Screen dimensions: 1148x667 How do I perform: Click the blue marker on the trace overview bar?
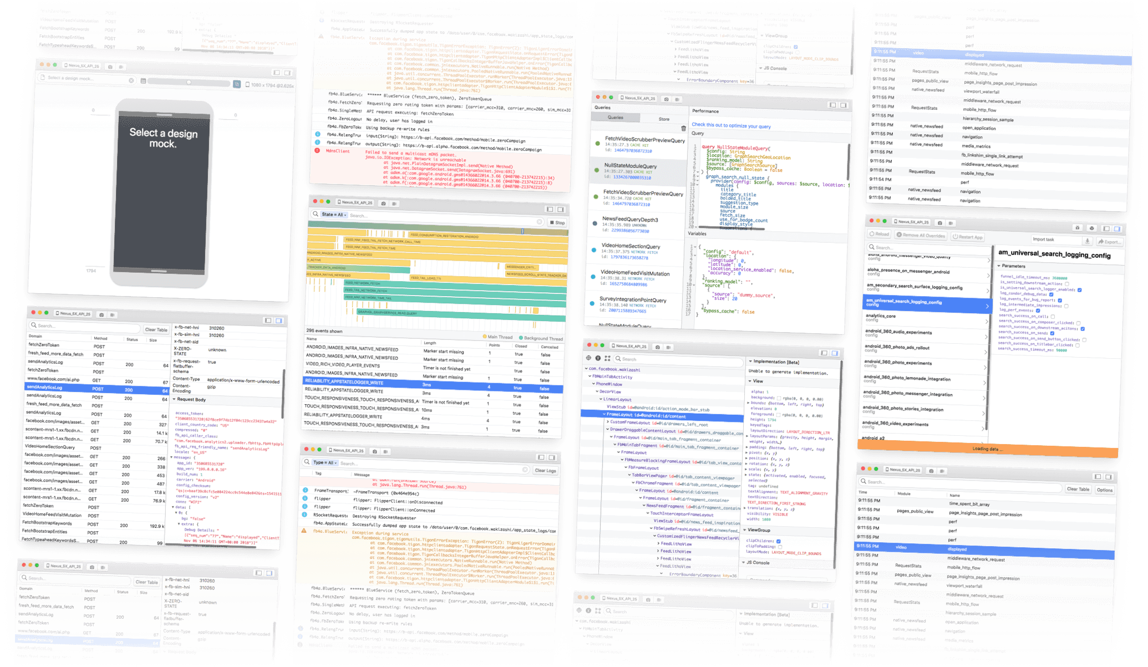point(522,231)
